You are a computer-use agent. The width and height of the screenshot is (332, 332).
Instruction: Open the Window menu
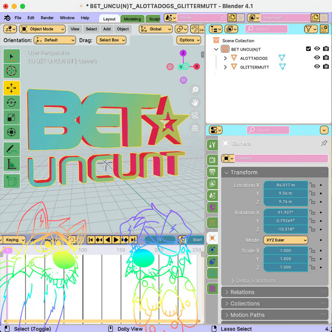coord(67,18)
